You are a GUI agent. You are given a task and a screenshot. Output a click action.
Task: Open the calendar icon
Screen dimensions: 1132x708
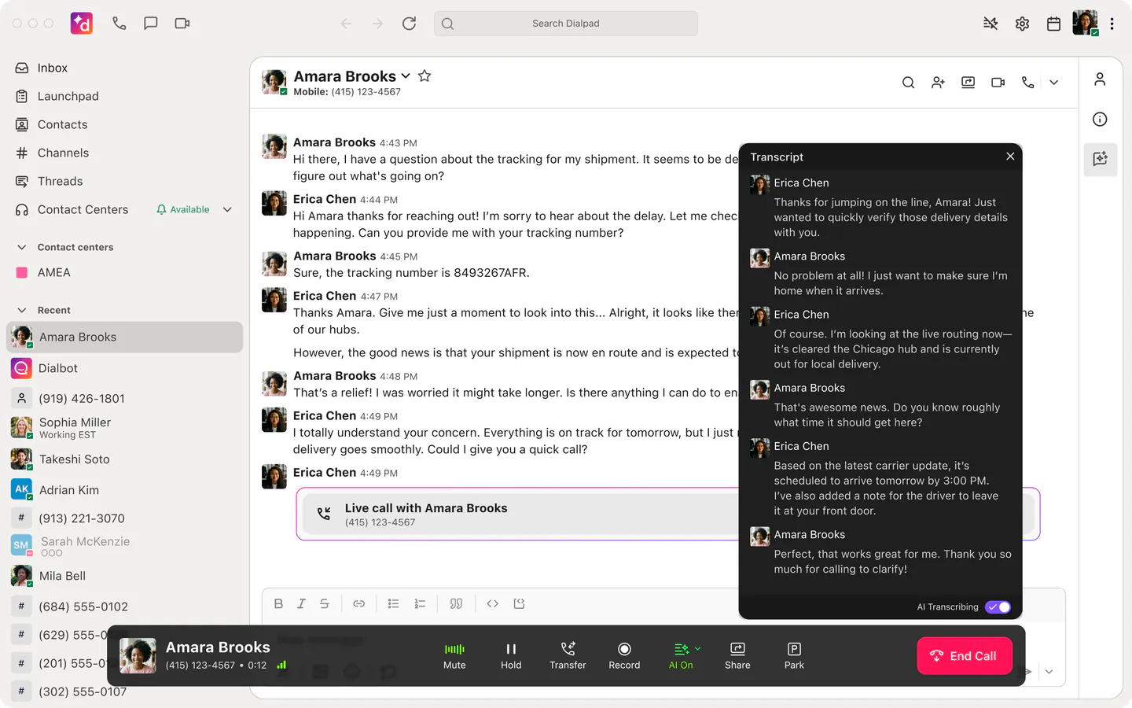[1053, 24]
